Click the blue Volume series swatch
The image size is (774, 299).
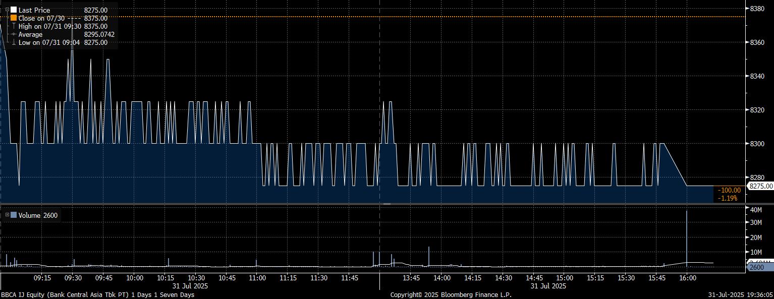point(14,215)
